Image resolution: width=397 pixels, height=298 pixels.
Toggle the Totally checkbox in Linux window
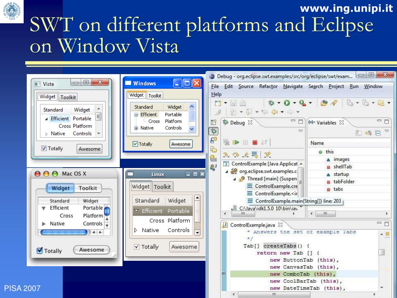tap(137, 246)
